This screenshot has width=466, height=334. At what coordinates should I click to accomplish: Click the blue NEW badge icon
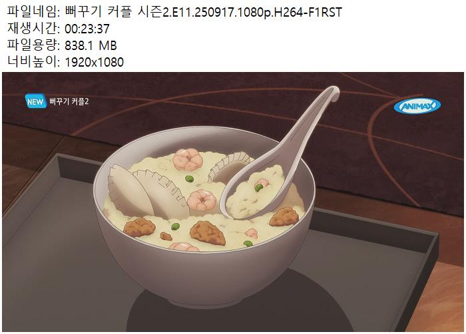point(36,101)
